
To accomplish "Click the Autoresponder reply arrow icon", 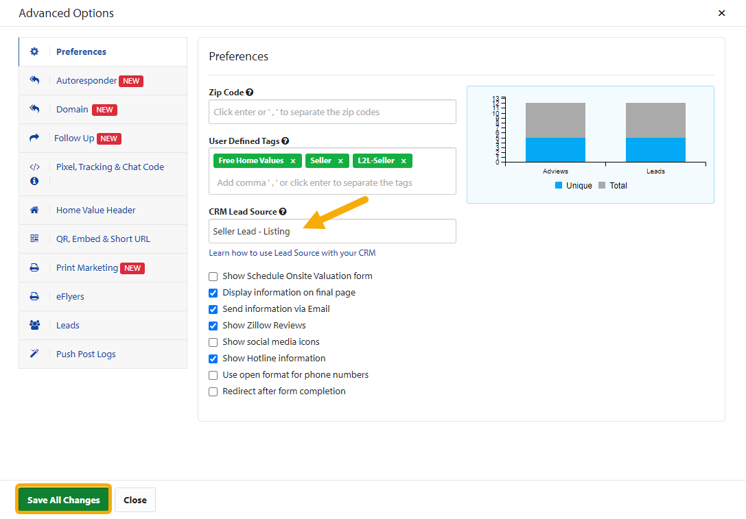I will point(36,80).
